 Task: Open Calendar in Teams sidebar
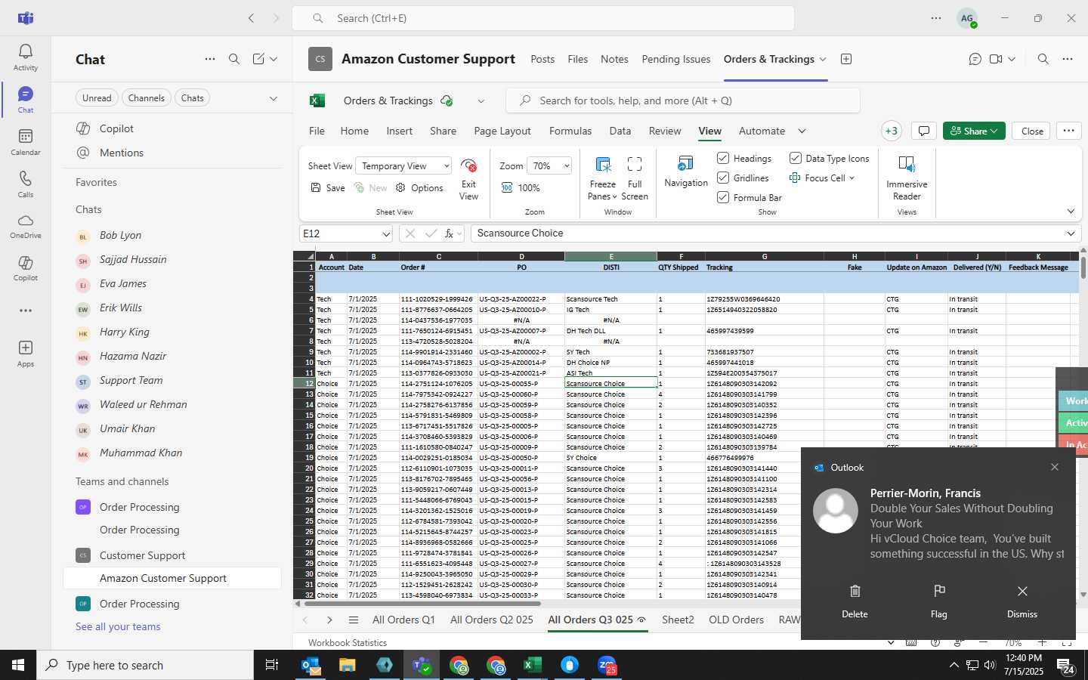coord(25,142)
